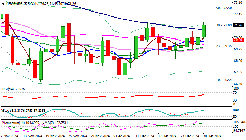Click the 5 Dec 2024 date label
Screen dimensions: 246x140
122,136
